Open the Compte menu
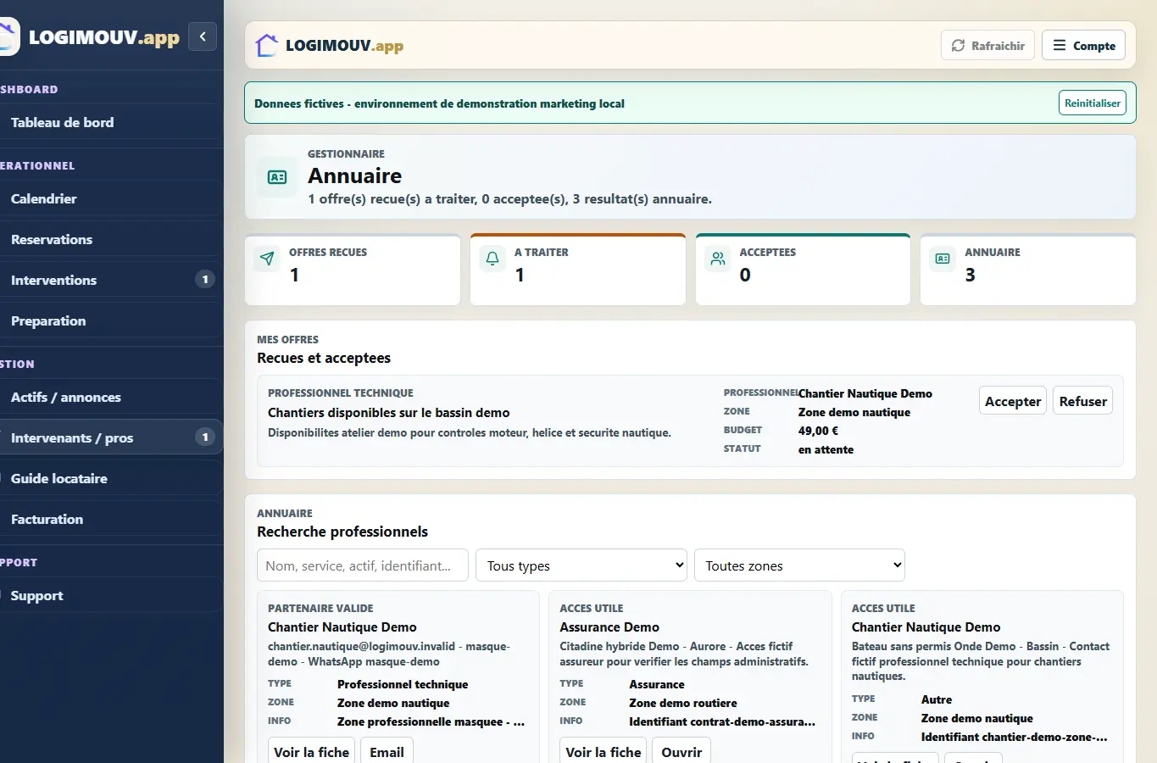 pyautogui.click(x=1083, y=46)
